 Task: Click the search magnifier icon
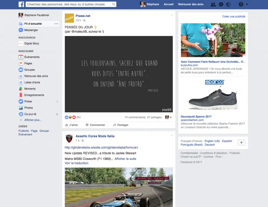pyautogui.click(x=114, y=4)
